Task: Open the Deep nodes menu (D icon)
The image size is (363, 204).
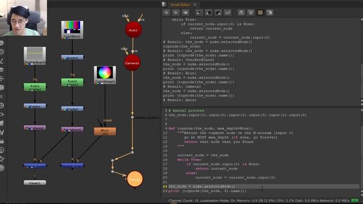Action: [2, 105]
